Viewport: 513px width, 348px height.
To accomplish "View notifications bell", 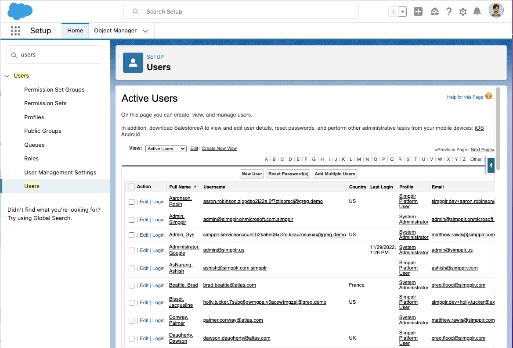I will tap(477, 11).
